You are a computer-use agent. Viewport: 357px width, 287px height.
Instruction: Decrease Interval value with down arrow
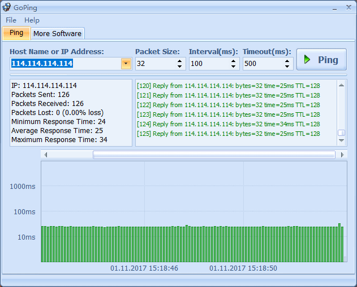tap(233, 66)
